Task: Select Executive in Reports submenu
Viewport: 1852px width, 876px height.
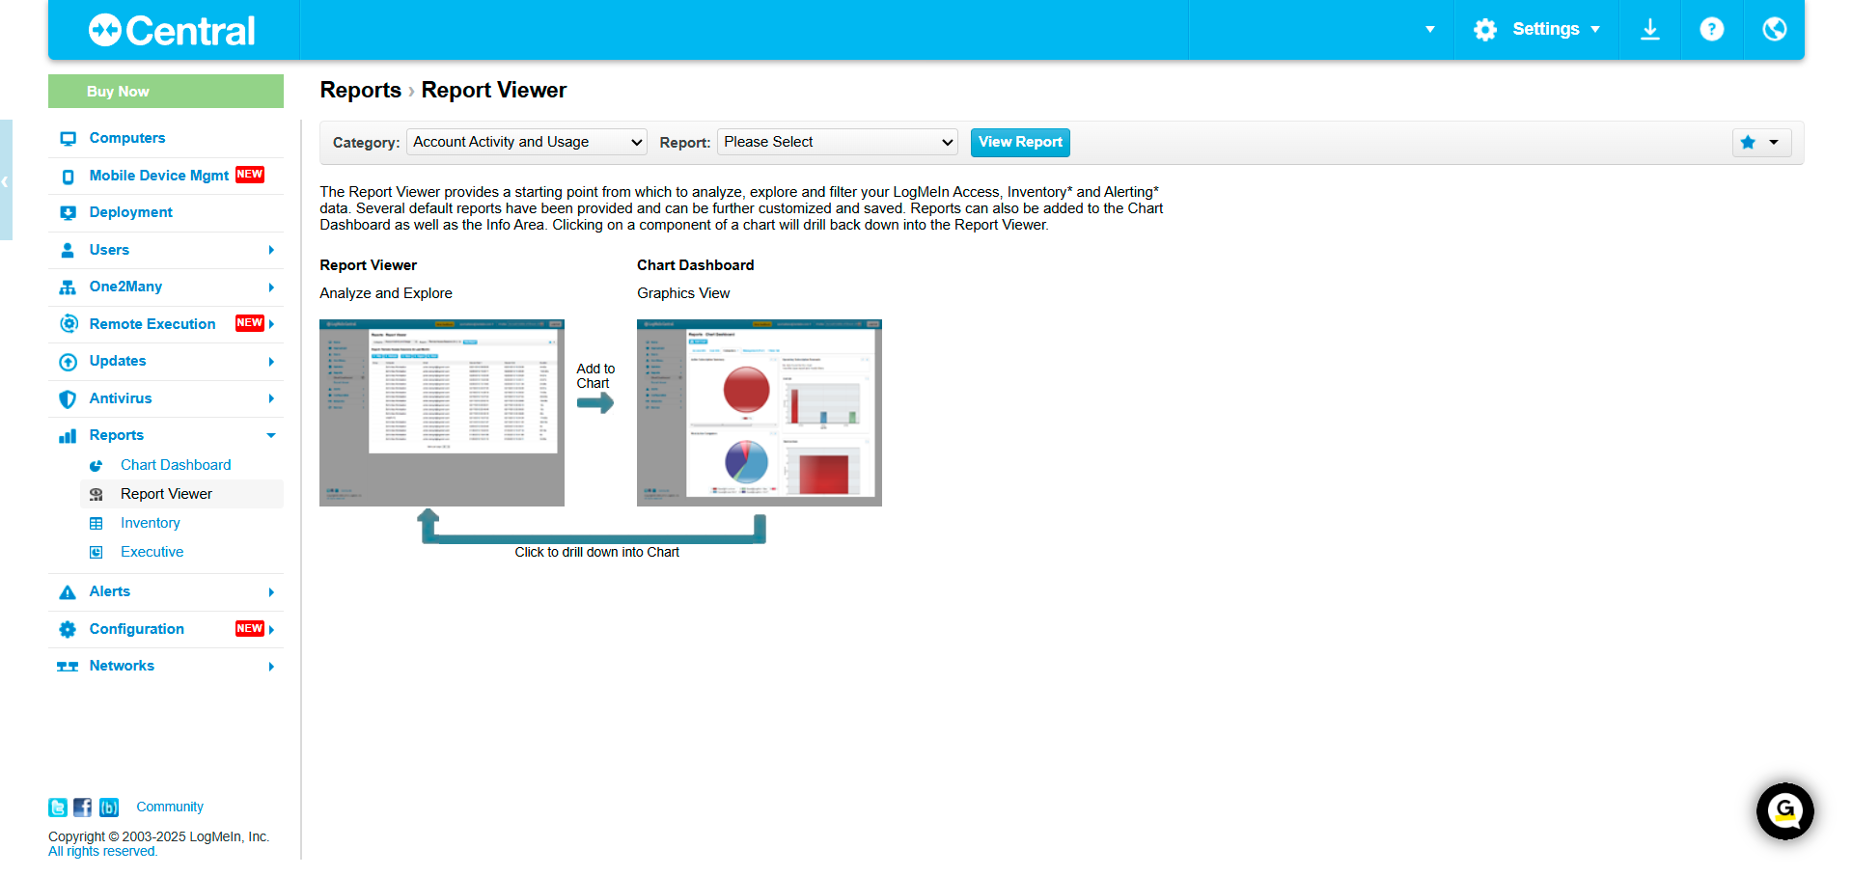Action: click(152, 553)
